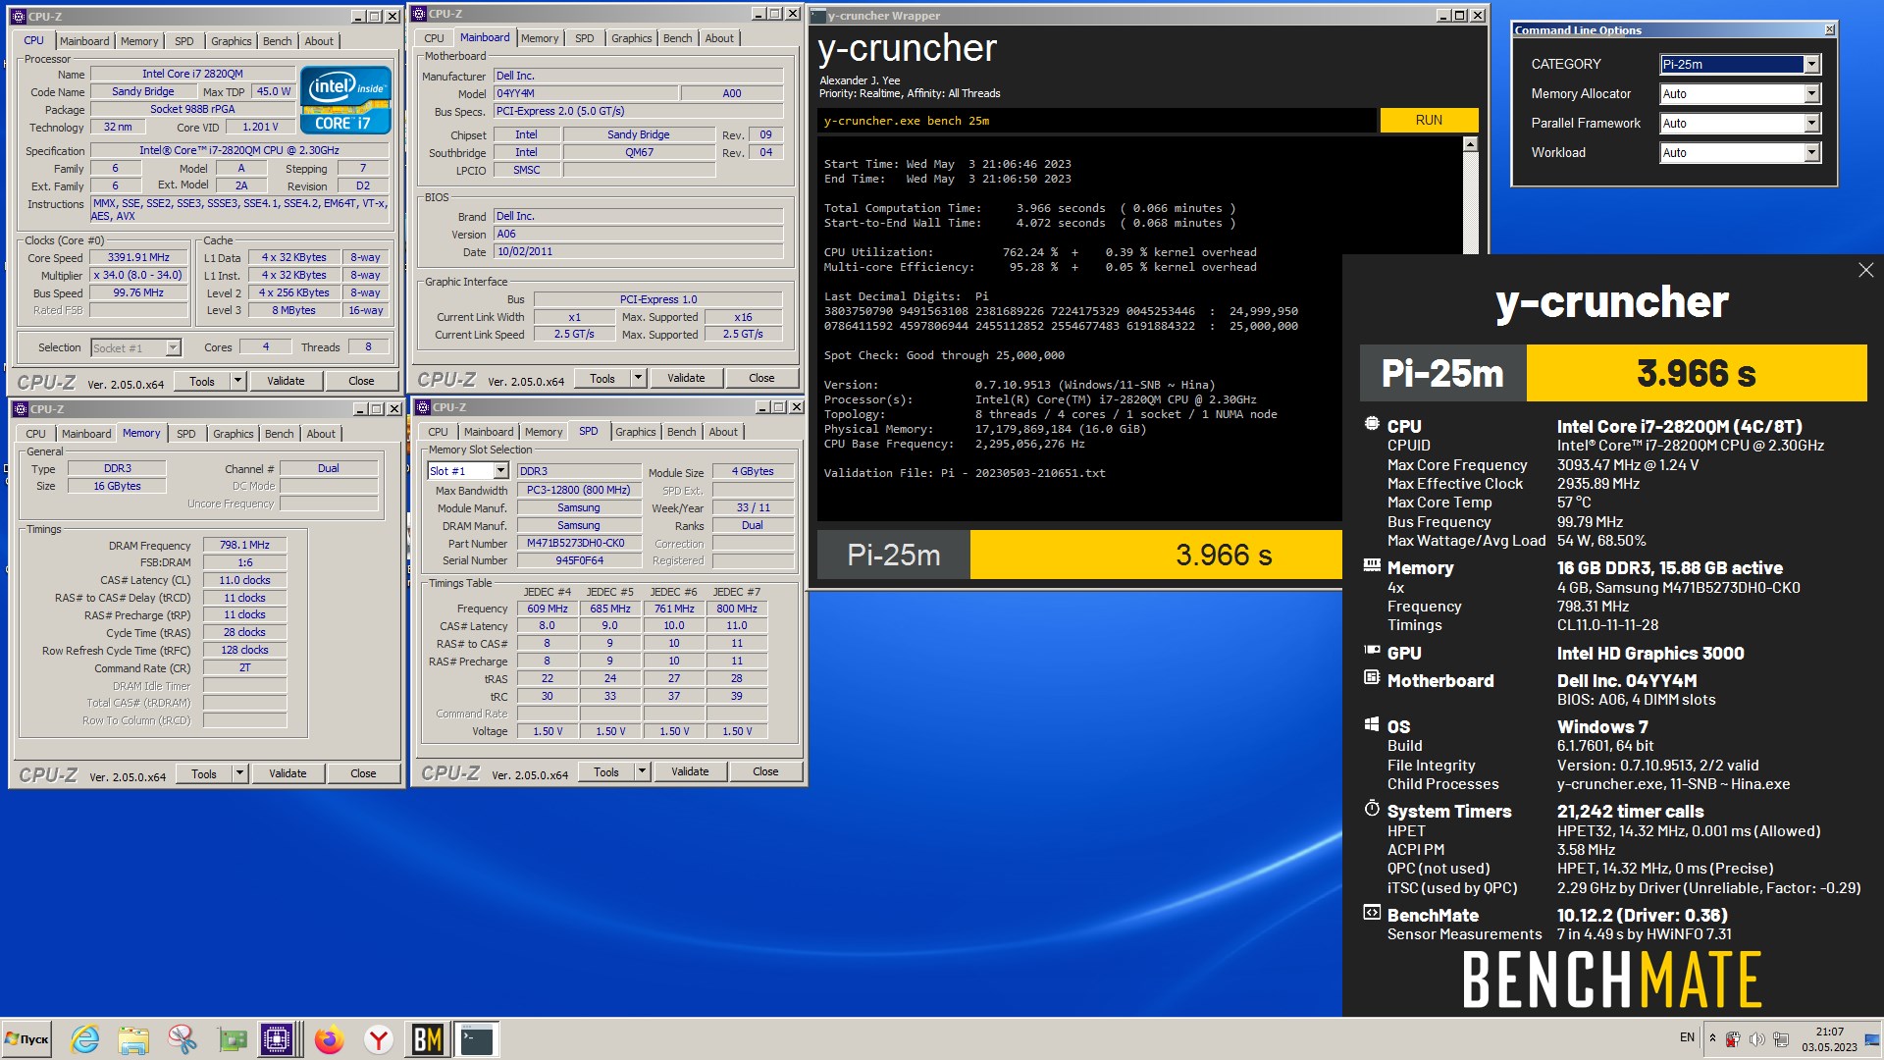Click the y-cruncher Wrapper title bar icon

[x=818, y=16]
